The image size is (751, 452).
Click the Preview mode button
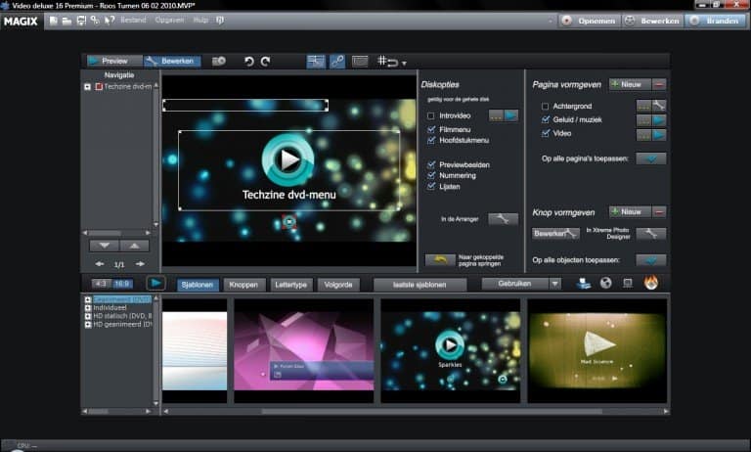[114, 61]
